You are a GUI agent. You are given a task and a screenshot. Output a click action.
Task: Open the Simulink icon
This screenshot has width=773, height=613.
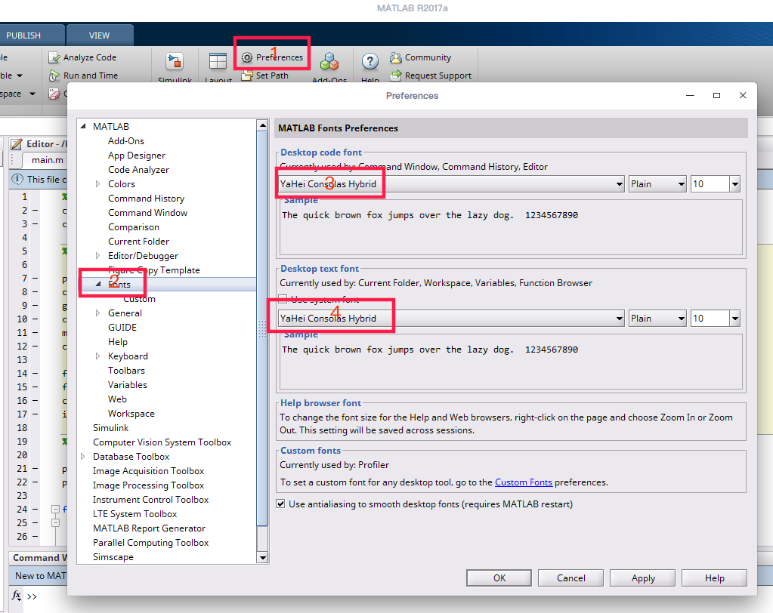[175, 62]
